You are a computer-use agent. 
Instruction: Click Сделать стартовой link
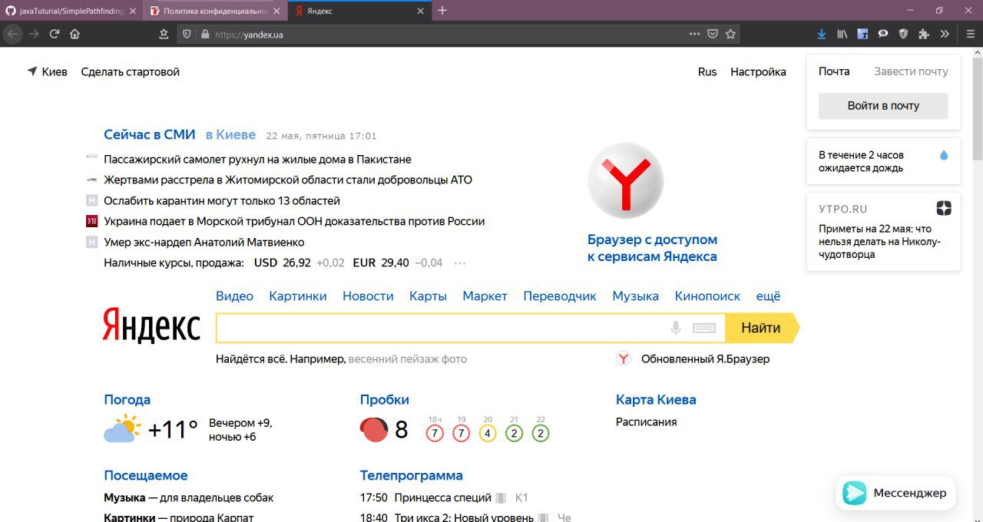point(130,71)
